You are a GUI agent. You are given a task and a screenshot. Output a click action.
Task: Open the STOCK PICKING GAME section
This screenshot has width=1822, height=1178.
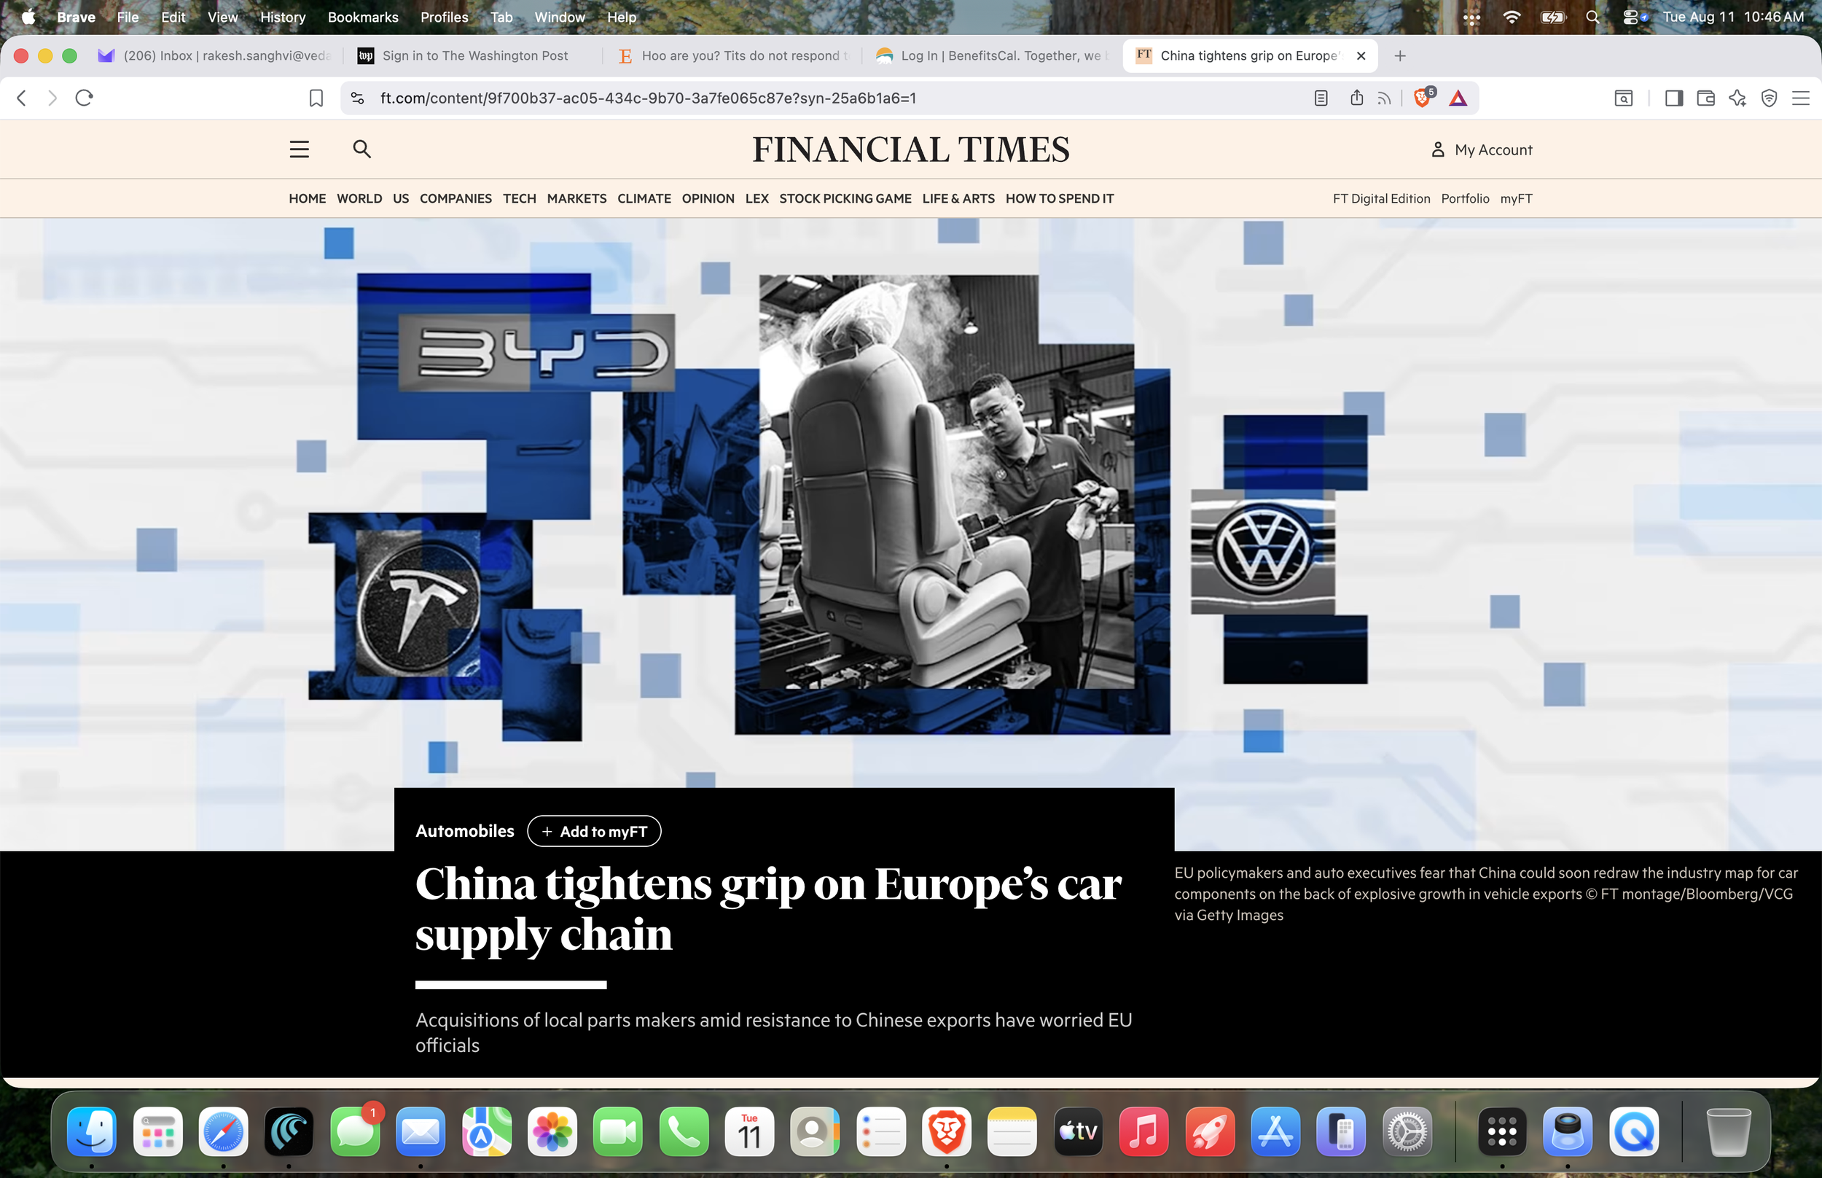[x=845, y=198]
